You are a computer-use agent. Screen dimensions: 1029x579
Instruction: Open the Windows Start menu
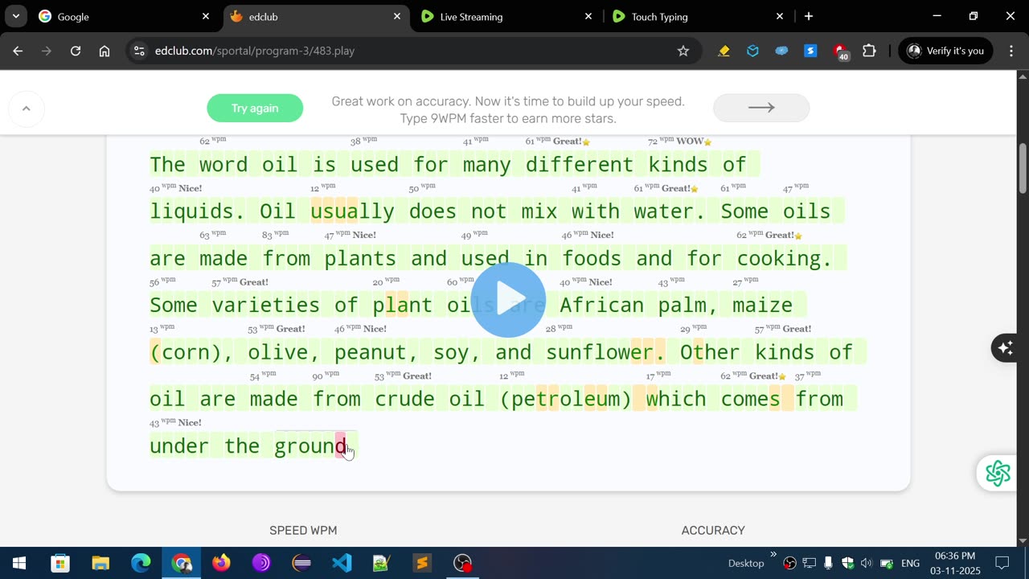point(19,563)
